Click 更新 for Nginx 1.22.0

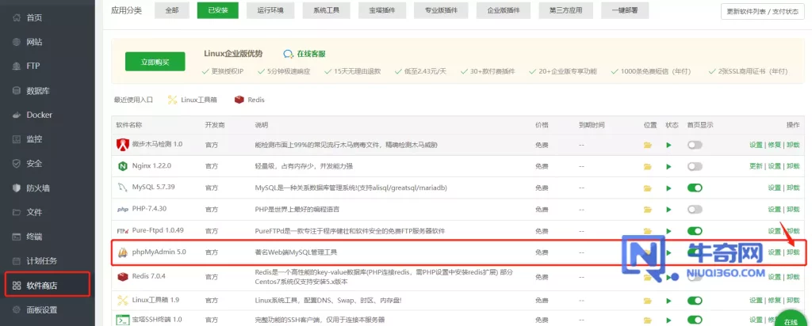click(756, 166)
